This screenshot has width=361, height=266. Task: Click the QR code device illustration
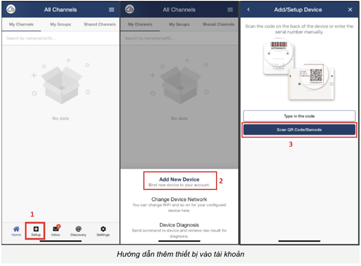311,80
